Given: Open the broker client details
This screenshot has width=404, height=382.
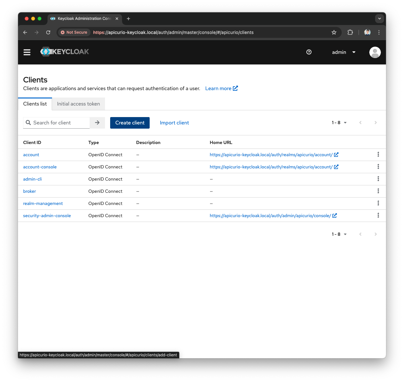Looking at the screenshot, I should (29, 191).
